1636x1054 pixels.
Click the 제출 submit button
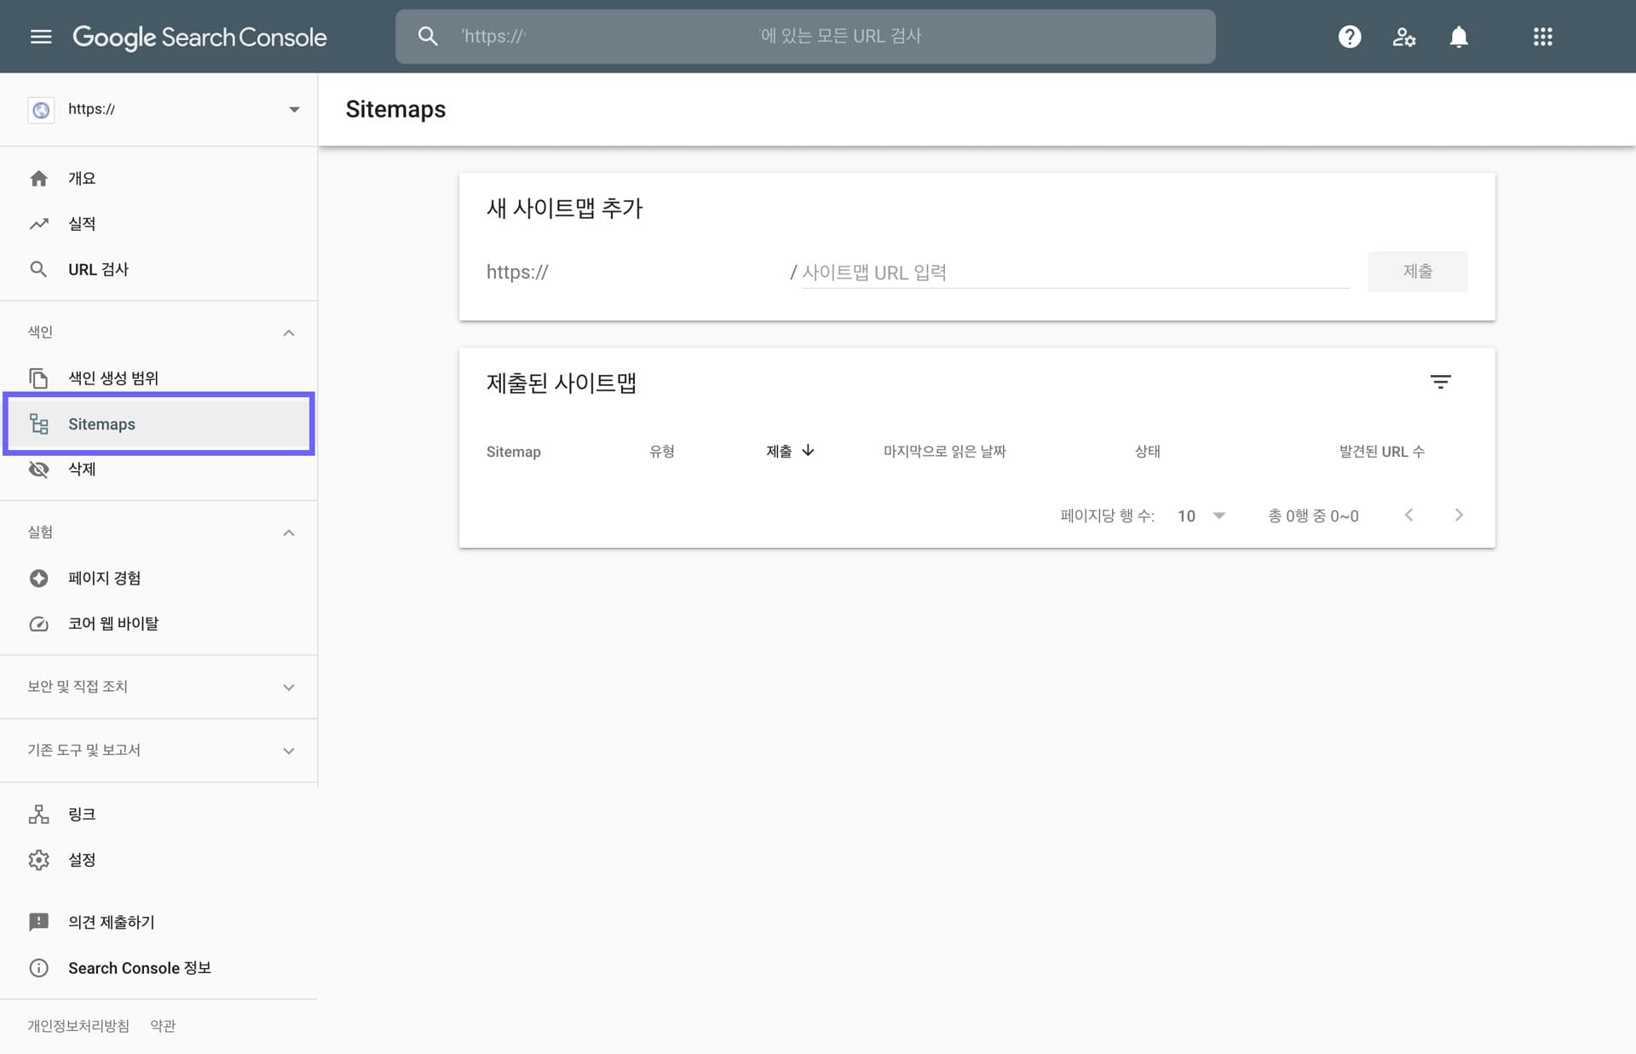1417,271
